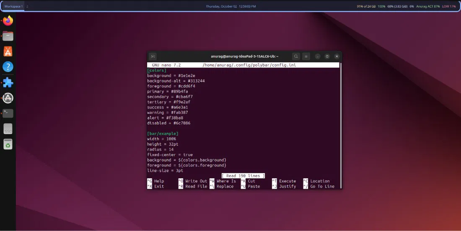Launch Firefox from the dock
The height and width of the screenshot is (231, 461).
point(8,21)
